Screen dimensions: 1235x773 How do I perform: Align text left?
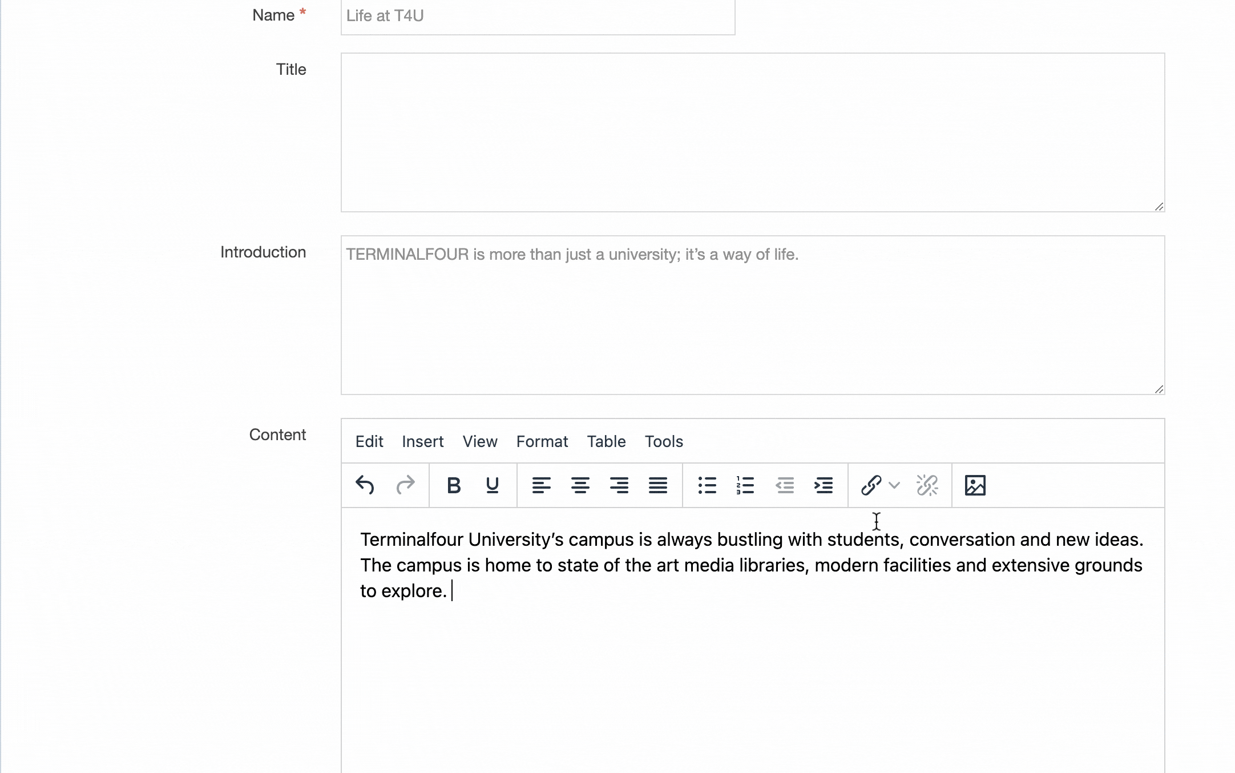(x=542, y=485)
